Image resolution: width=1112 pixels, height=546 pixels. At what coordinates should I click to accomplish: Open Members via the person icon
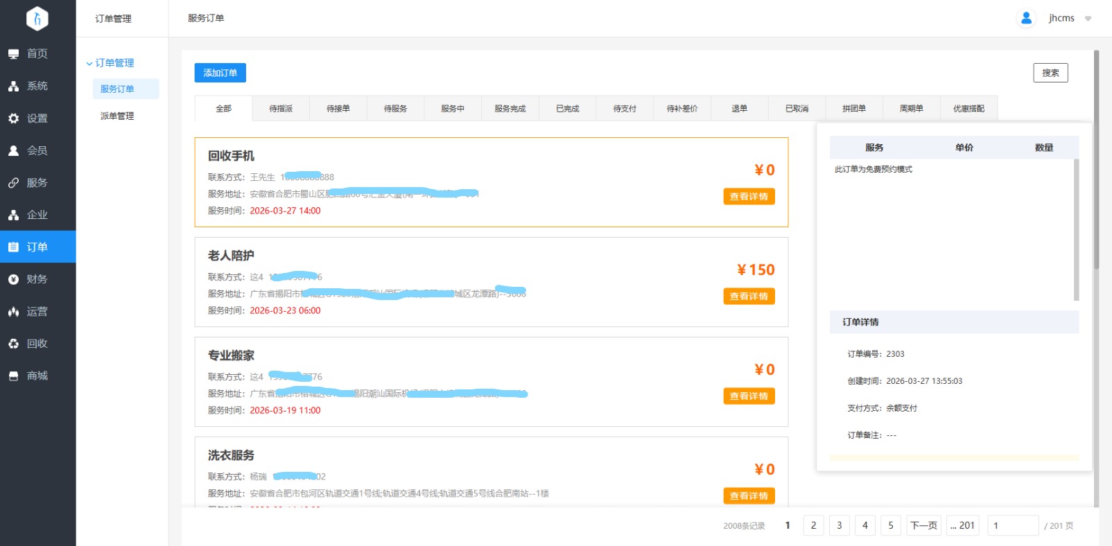click(13, 150)
